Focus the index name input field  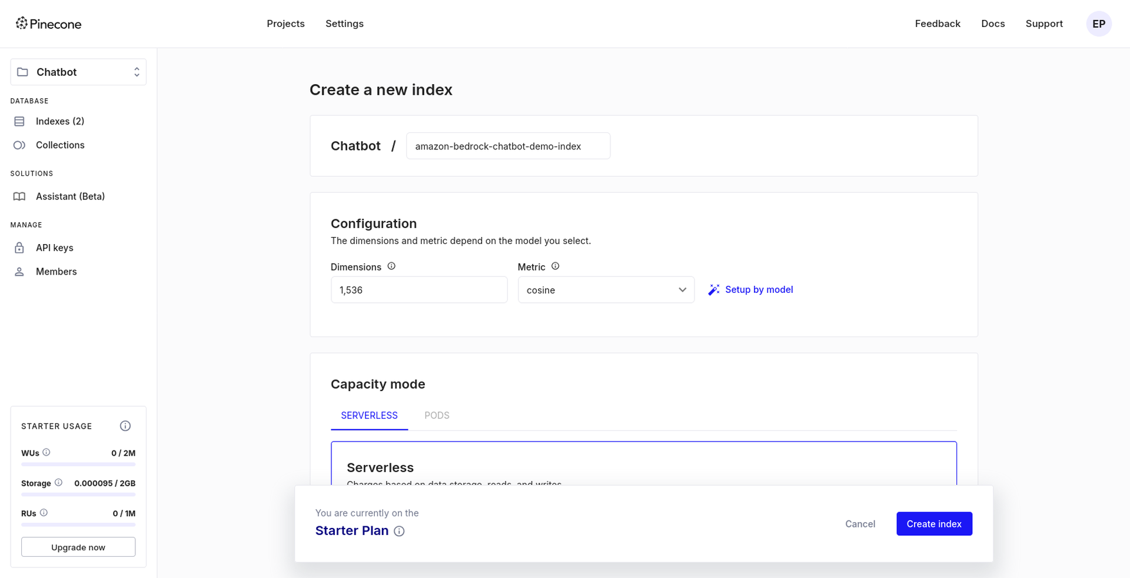(x=508, y=146)
